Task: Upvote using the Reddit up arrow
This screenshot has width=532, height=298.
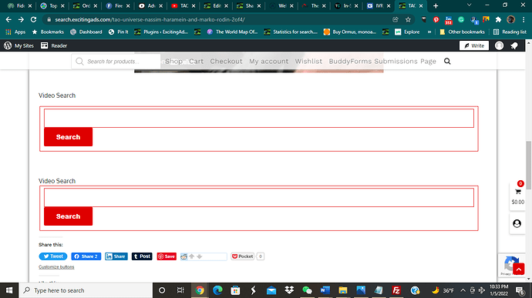Action: point(192,256)
